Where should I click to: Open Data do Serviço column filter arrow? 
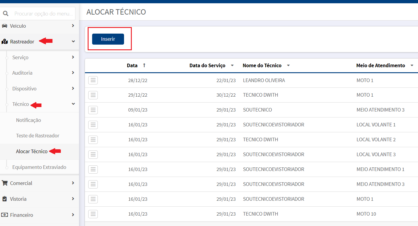(232, 66)
